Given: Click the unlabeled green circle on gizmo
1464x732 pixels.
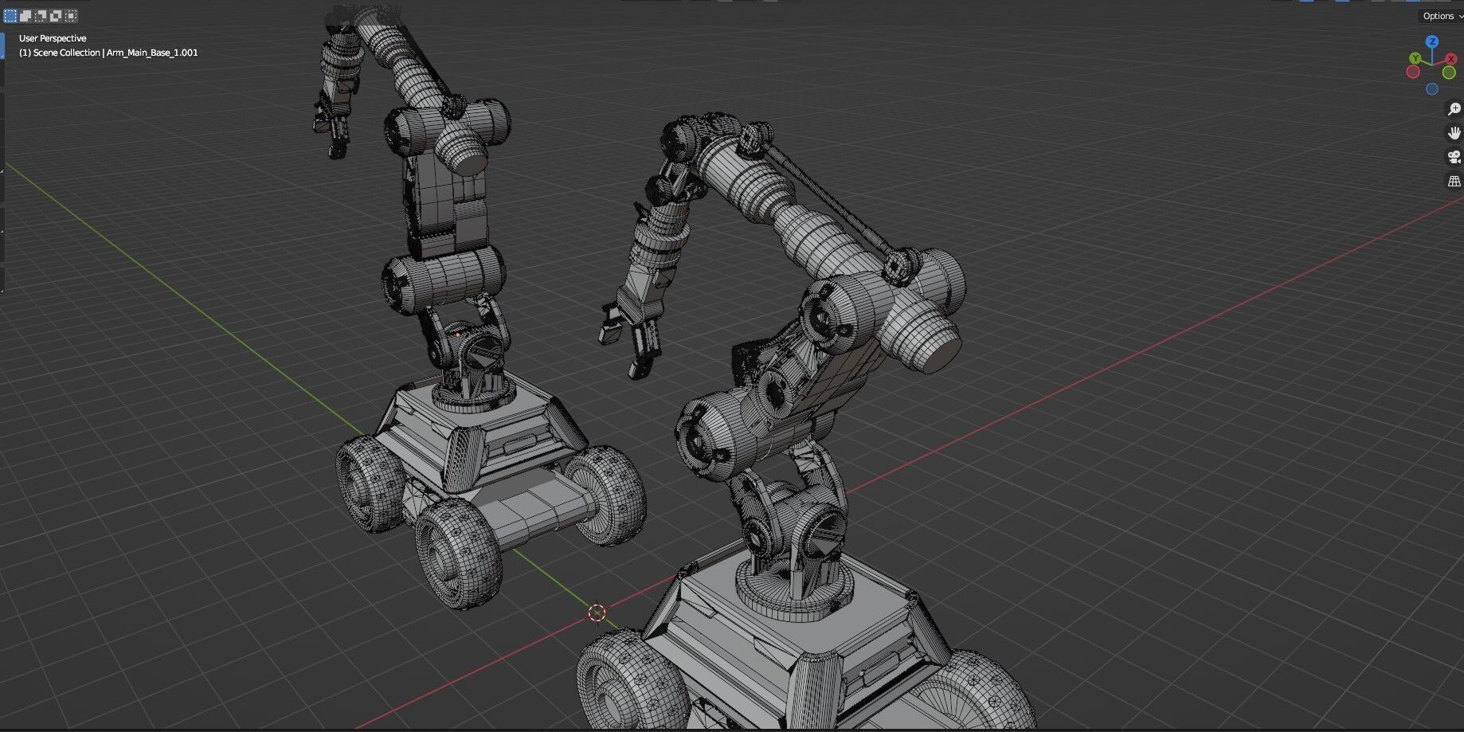Looking at the screenshot, I should 1449,72.
